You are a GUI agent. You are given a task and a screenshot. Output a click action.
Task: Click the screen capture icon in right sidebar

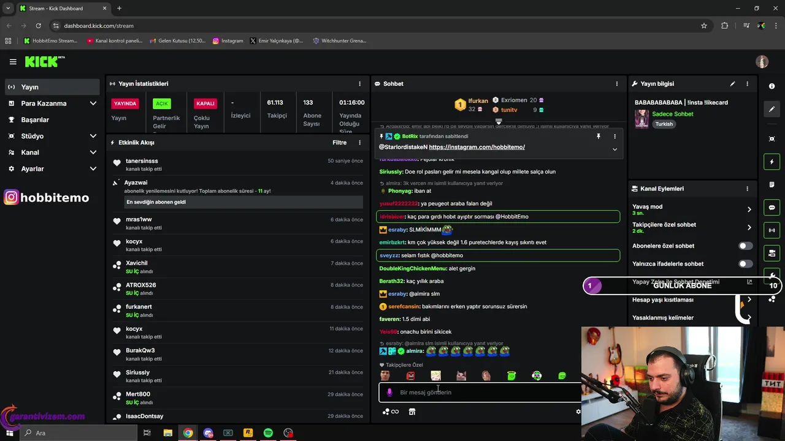point(772,139)
